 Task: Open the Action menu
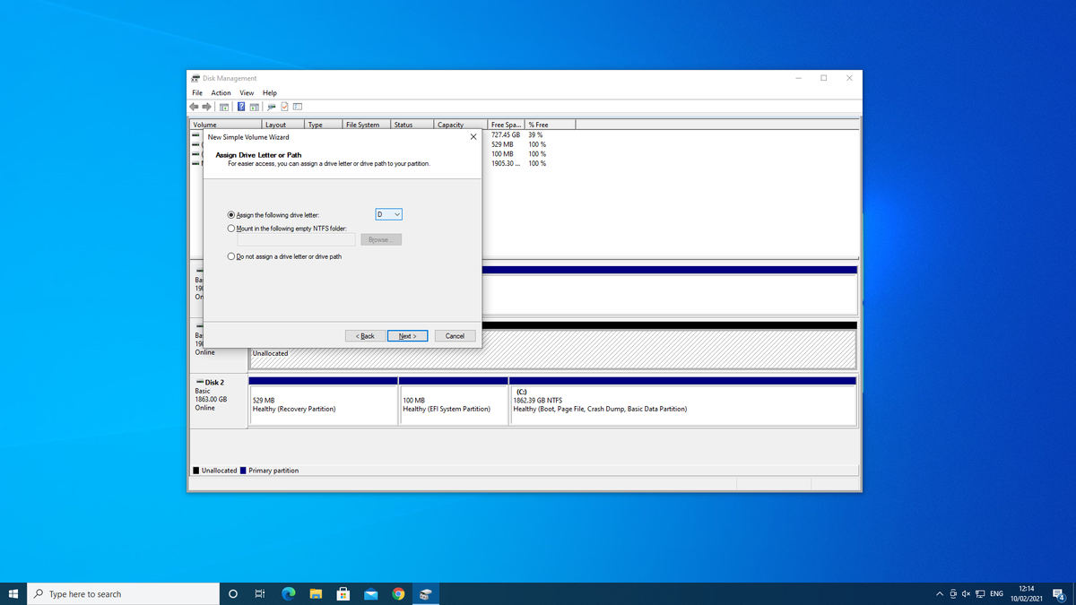(221, 93)
